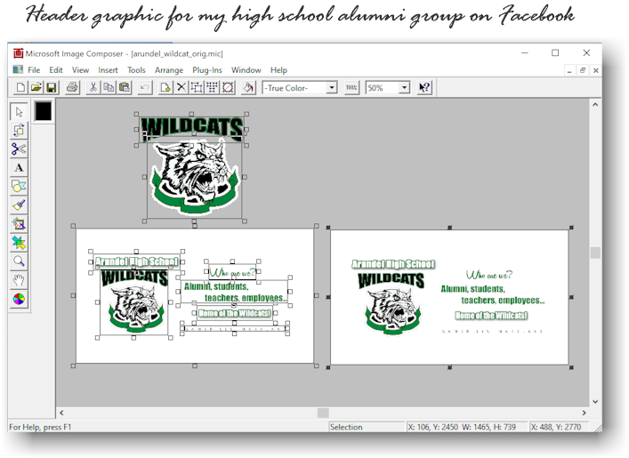
Task: Click the Print toolbar icon
Action: (x=72, y=87)
